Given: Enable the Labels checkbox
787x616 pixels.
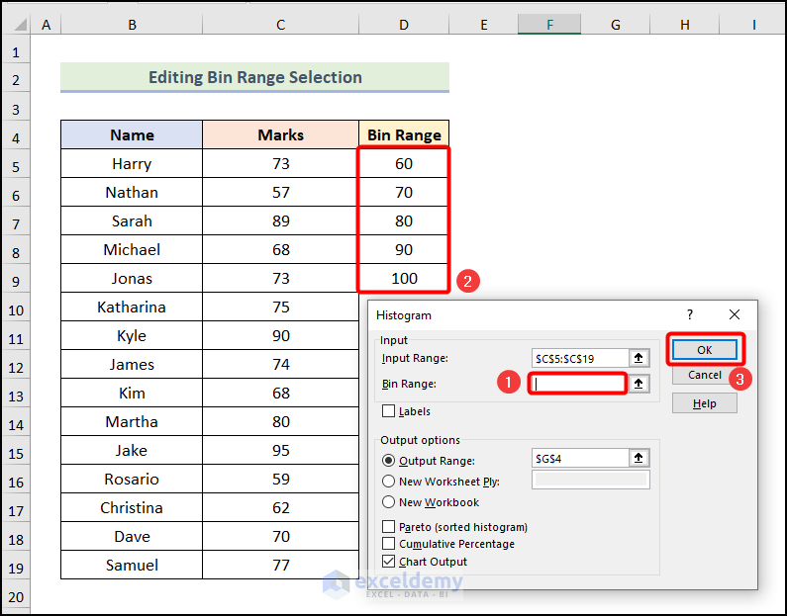Looking at the screenshot, I should tap(389, 411).
